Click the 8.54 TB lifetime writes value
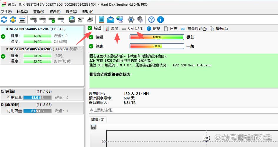 tap(129, 103)
